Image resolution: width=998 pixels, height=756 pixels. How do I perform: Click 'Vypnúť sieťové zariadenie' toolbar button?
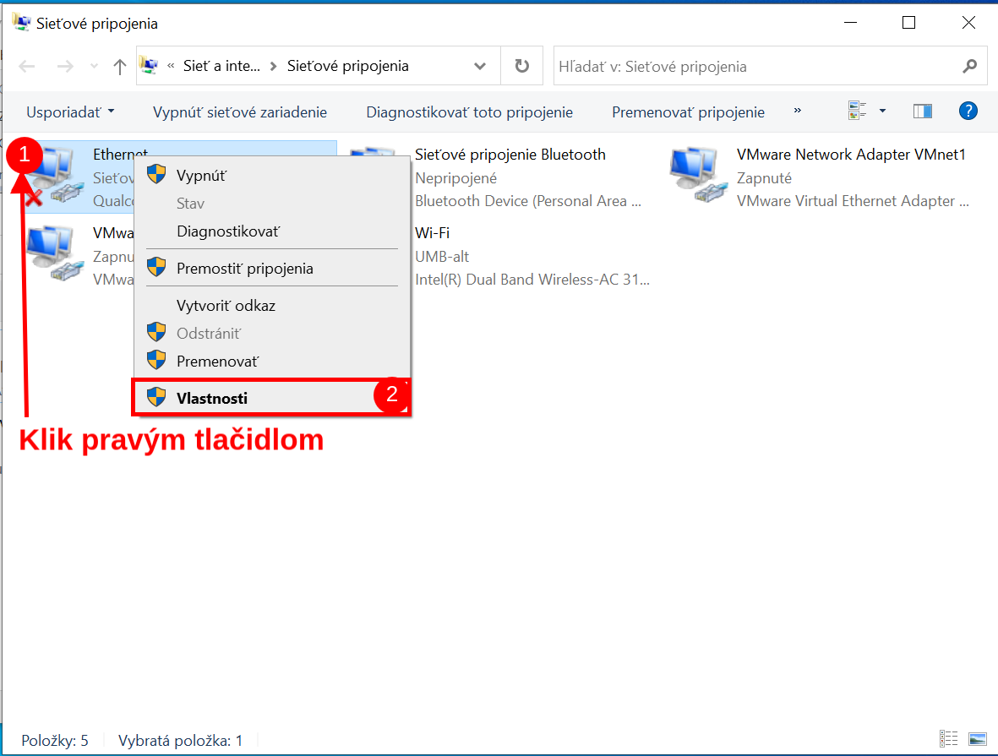(240, 112)
